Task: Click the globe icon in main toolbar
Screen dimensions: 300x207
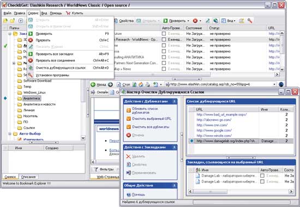Action: (x=215, y=21)
